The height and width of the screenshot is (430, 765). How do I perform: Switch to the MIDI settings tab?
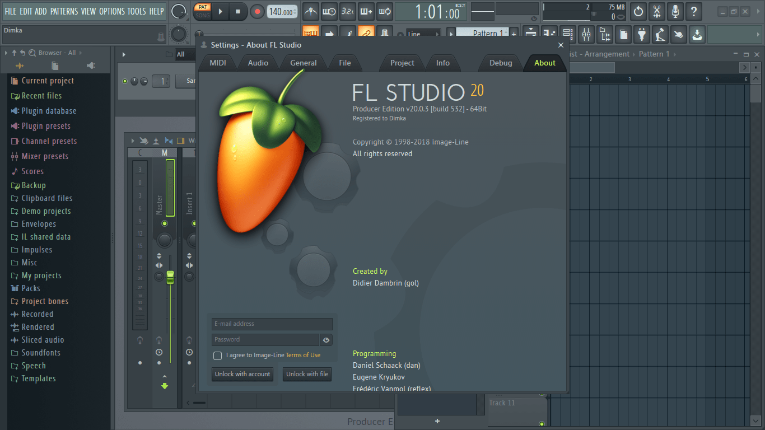pos(218,63)
